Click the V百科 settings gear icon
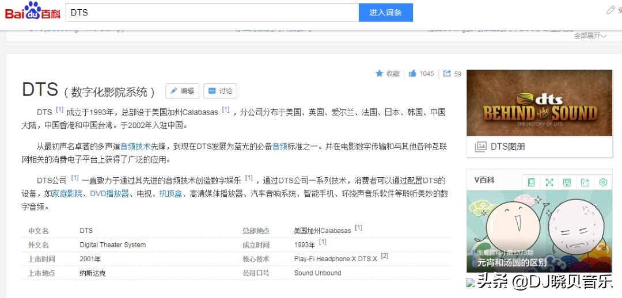The width and height of the screenshot is (622, 298). (x=603, y=182)
